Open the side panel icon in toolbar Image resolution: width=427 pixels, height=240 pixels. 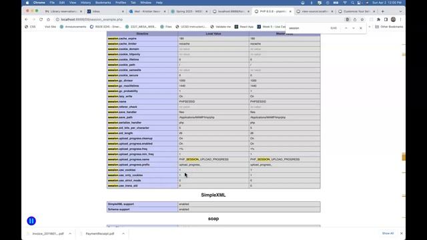386,19
